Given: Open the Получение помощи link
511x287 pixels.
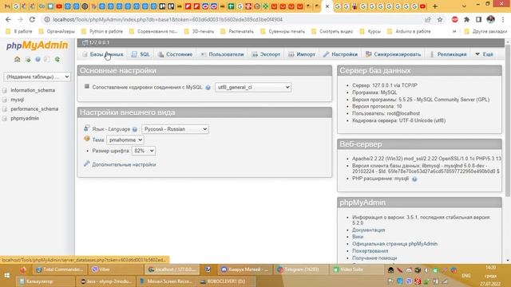Looking at the screenshot, I should (374, 258).
